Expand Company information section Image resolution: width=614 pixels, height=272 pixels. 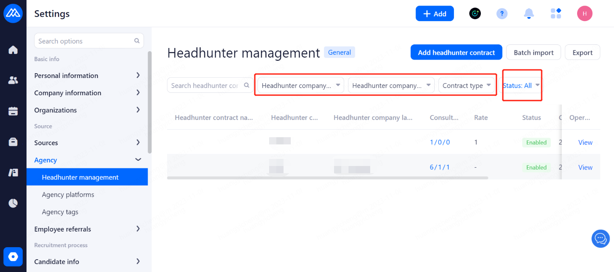coord(87,93)
